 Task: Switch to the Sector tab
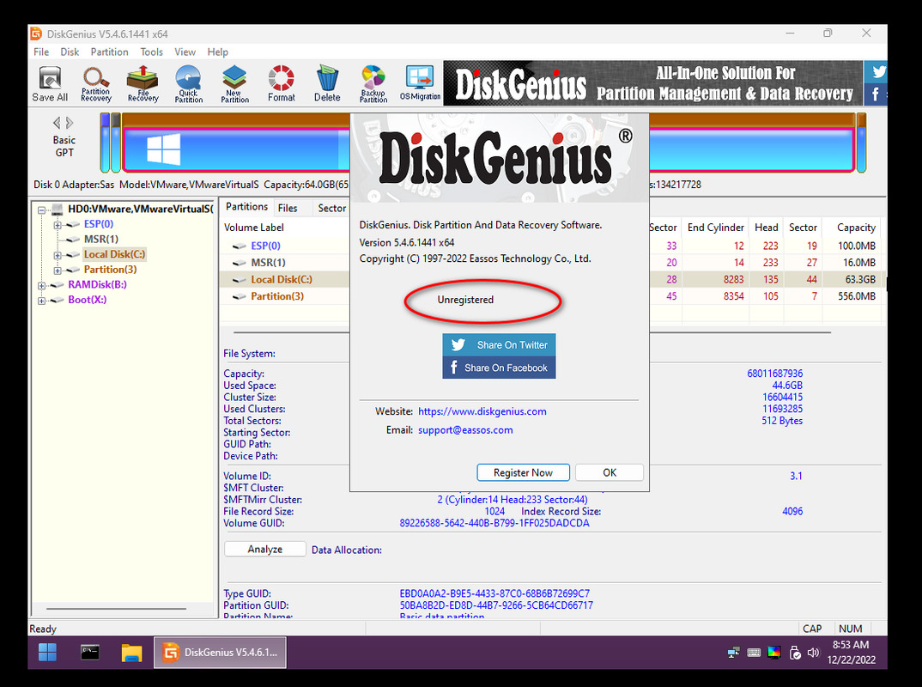pos(331,208)
